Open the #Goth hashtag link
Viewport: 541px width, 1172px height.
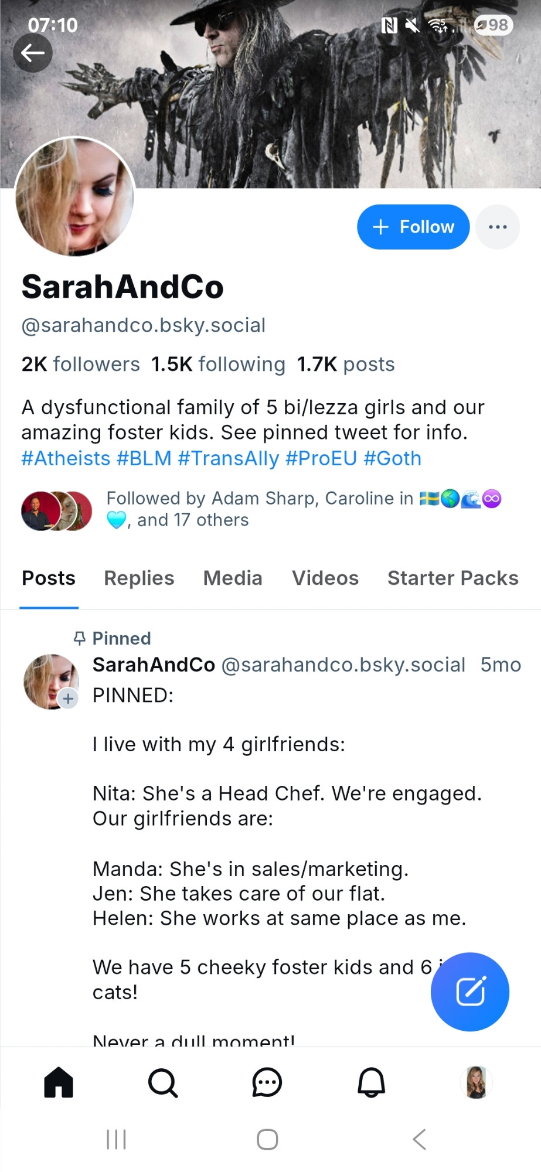tap(393, 458)
